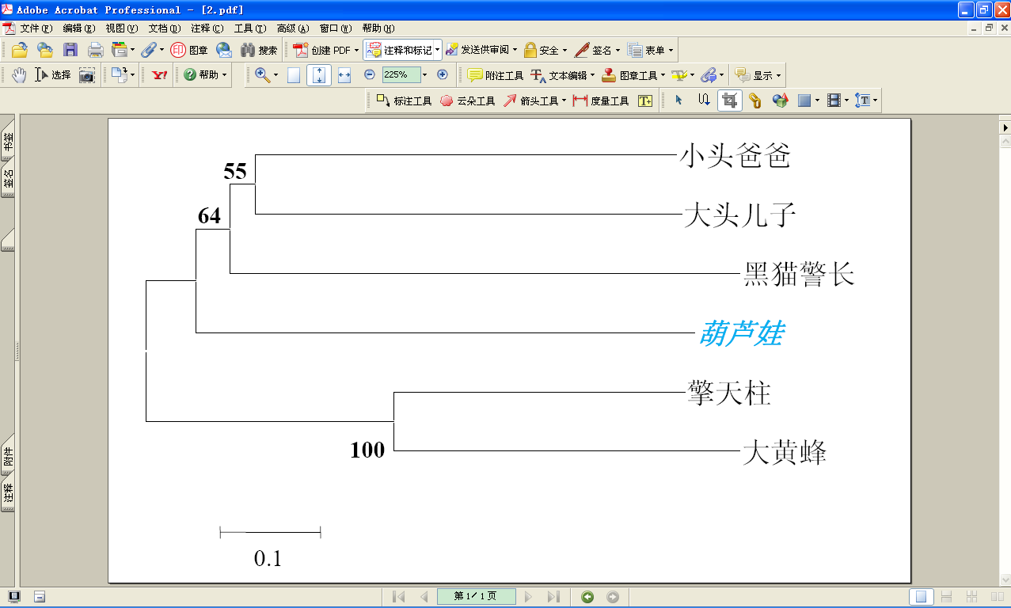Click the Print icon
Image resolution: width=1011 pixels, height=608 pixels.
[x=95, y=50]
